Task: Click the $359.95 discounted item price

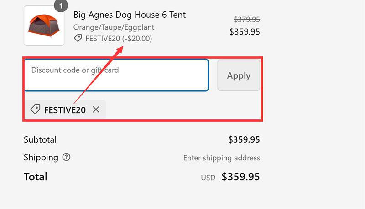Action: pos(245,32)
